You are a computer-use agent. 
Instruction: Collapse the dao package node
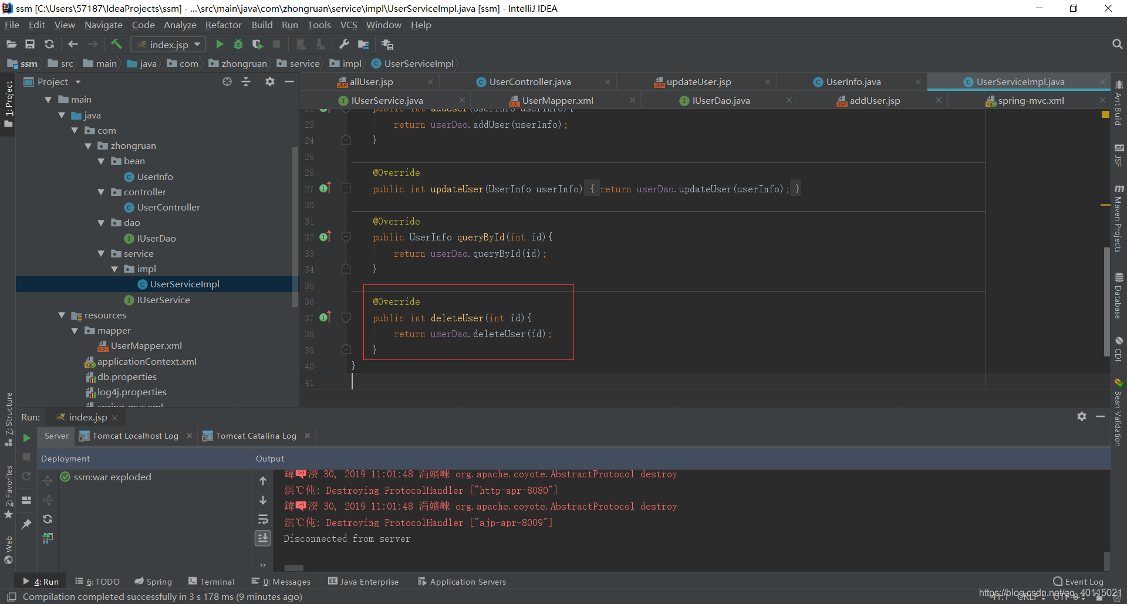pos(101,223)
